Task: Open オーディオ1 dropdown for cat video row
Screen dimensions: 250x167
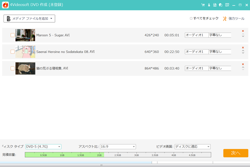Action: pyautogui.click(x=196, y=68)
